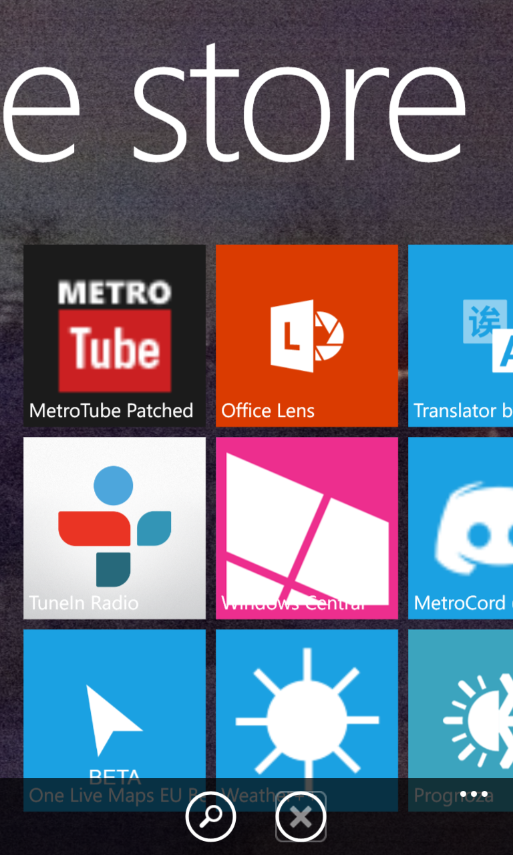This screenshot has height=855, width=513.
Task: Open the MetroCord tile
Action: (x=460, y=528)
